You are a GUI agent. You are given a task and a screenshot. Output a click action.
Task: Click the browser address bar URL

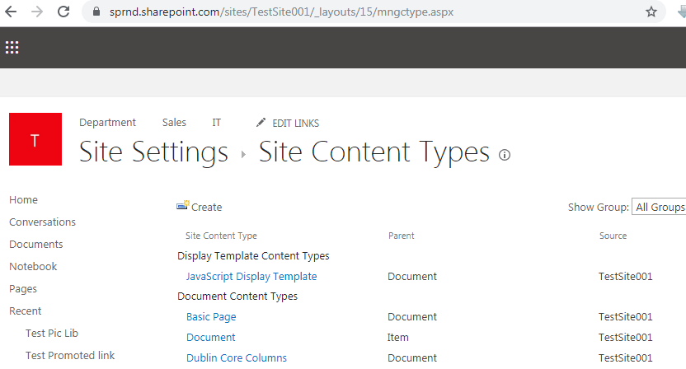click(281, 12)
